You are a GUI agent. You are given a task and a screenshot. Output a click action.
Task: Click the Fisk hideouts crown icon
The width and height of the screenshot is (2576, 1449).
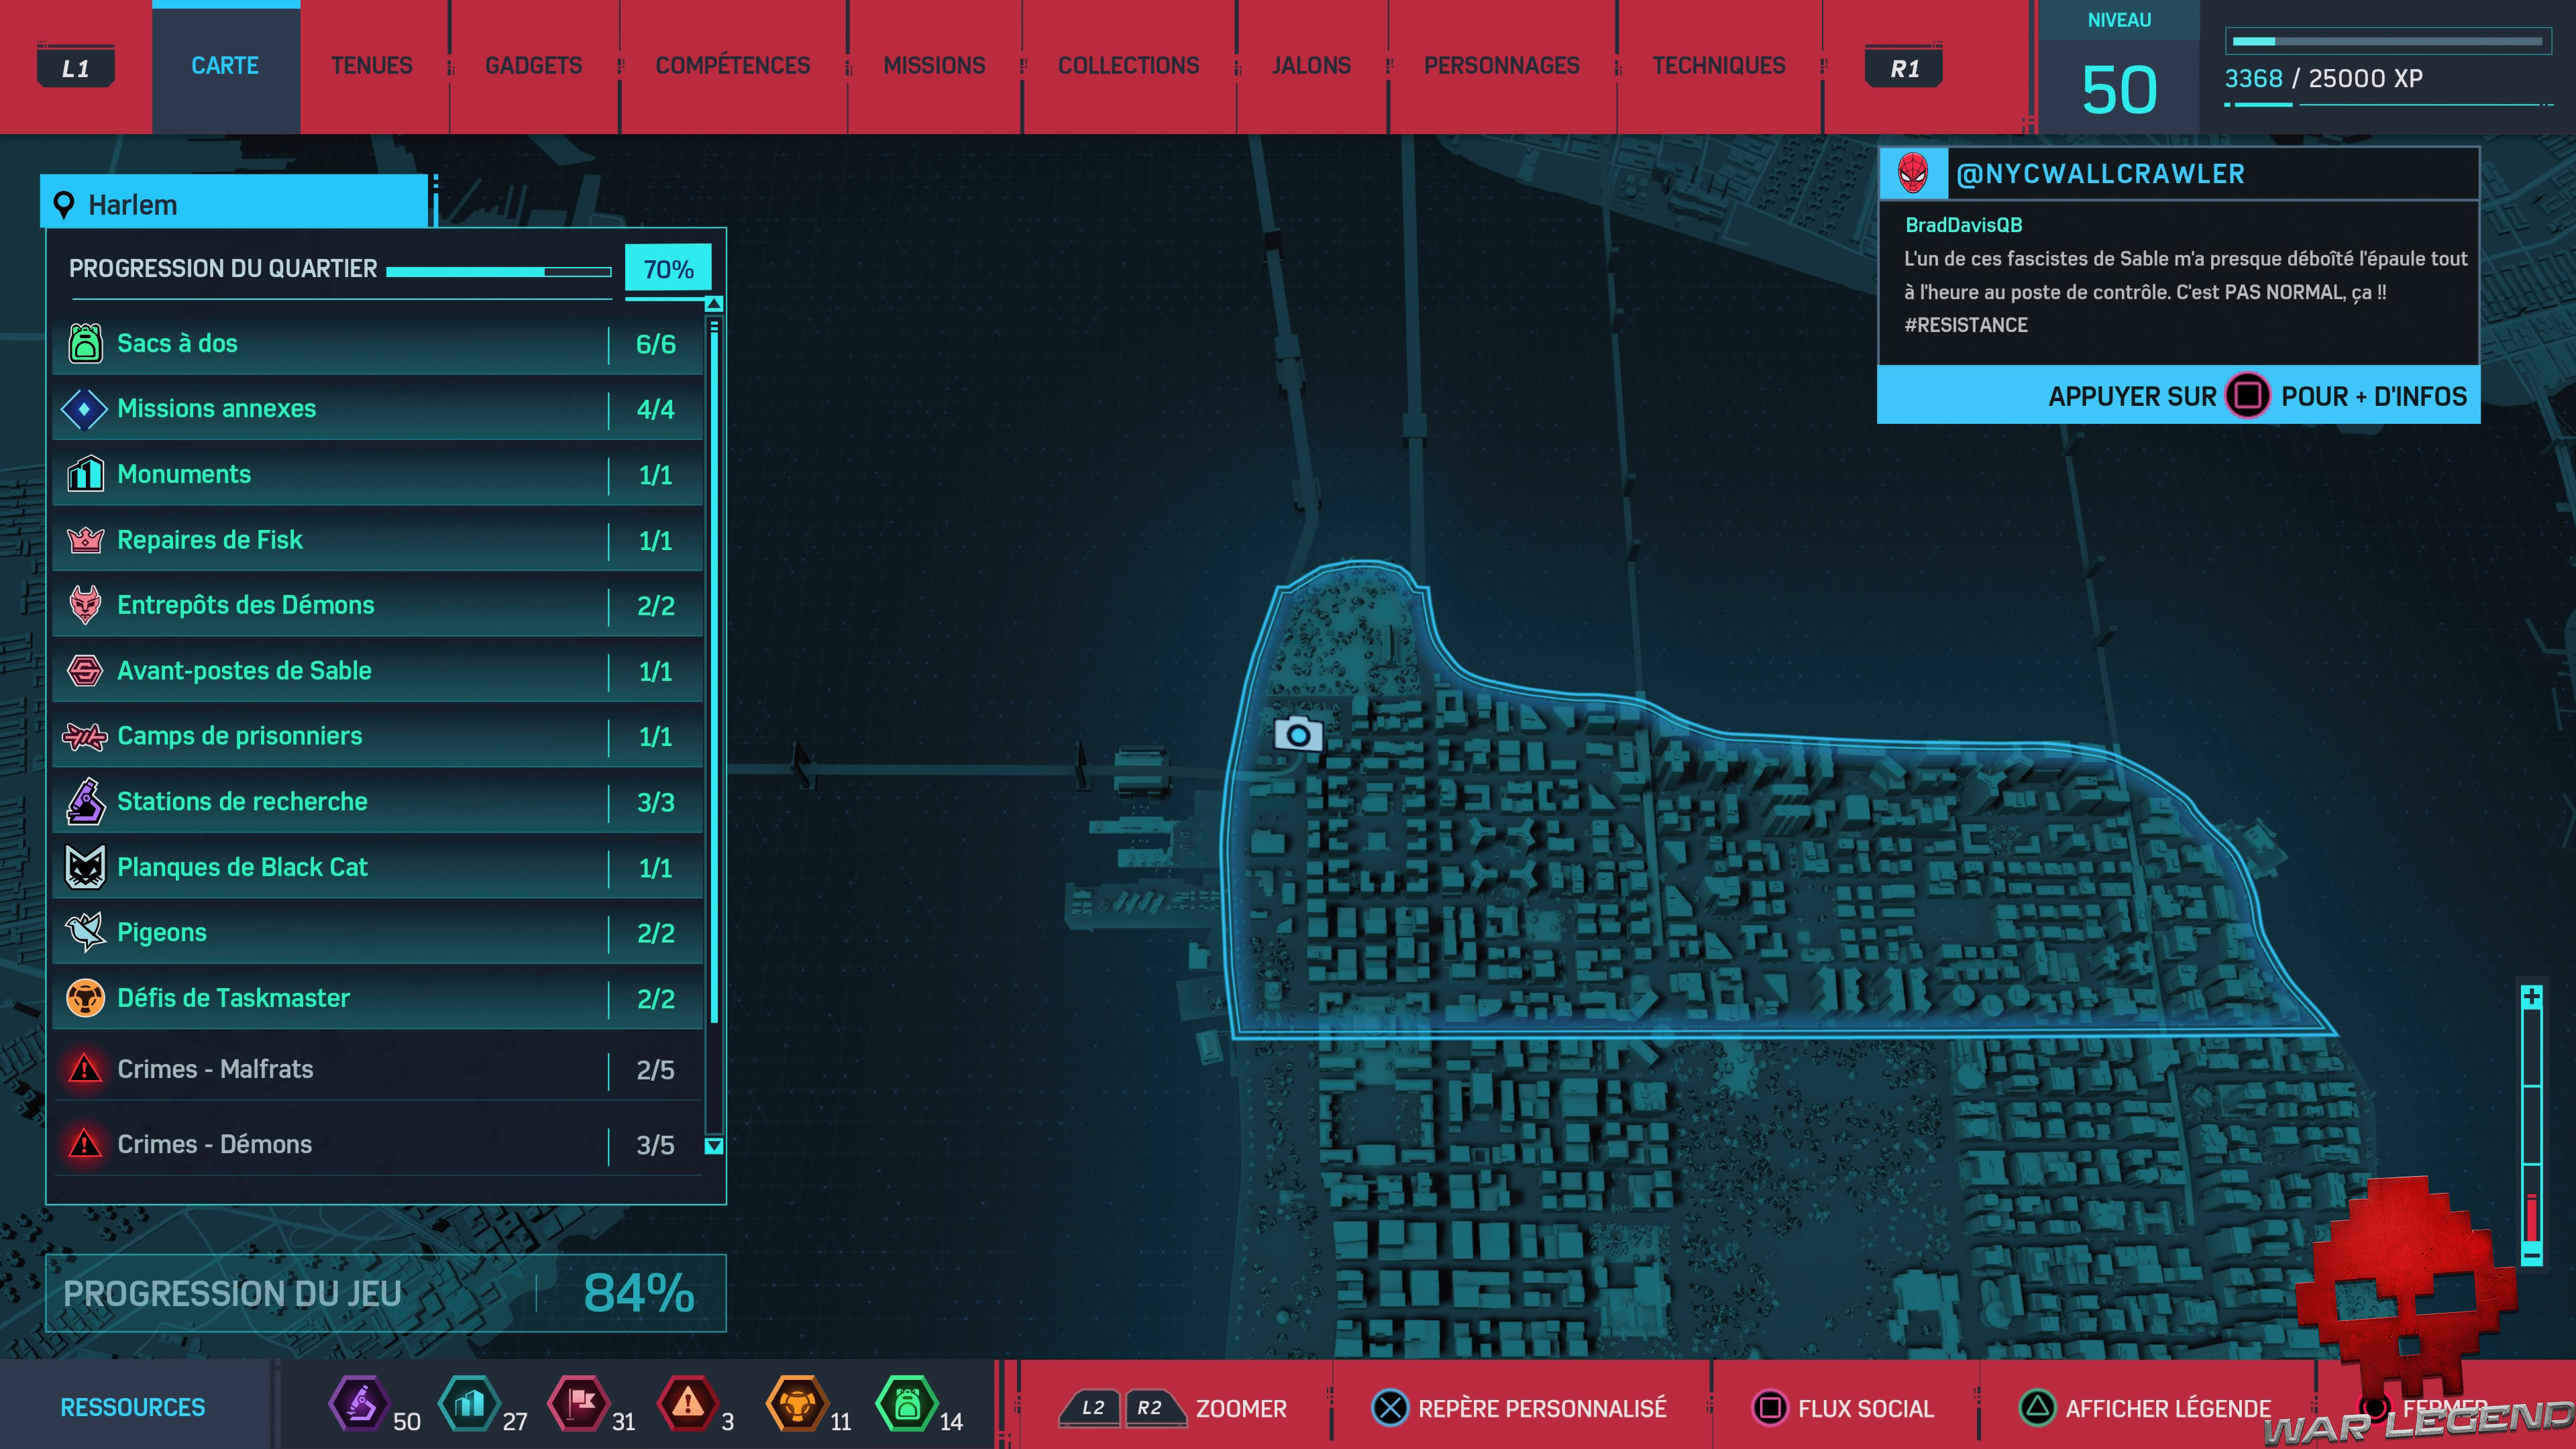coord(85,540)
